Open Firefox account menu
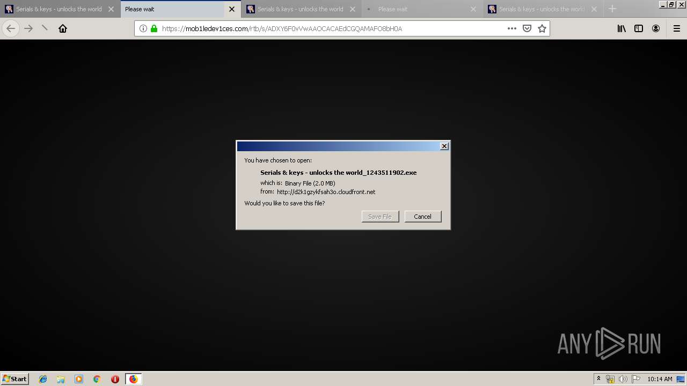This screenshot has width=687, height=386. (656, 28)
